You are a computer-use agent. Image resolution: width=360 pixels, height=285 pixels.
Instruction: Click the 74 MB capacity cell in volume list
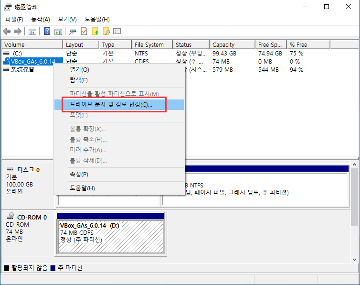click(x=221, y=62)
